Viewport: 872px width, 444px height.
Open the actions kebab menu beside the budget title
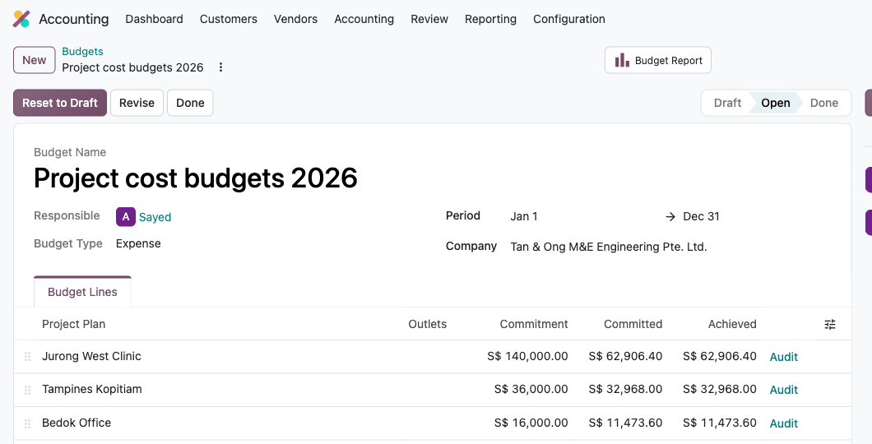point(220,67)
